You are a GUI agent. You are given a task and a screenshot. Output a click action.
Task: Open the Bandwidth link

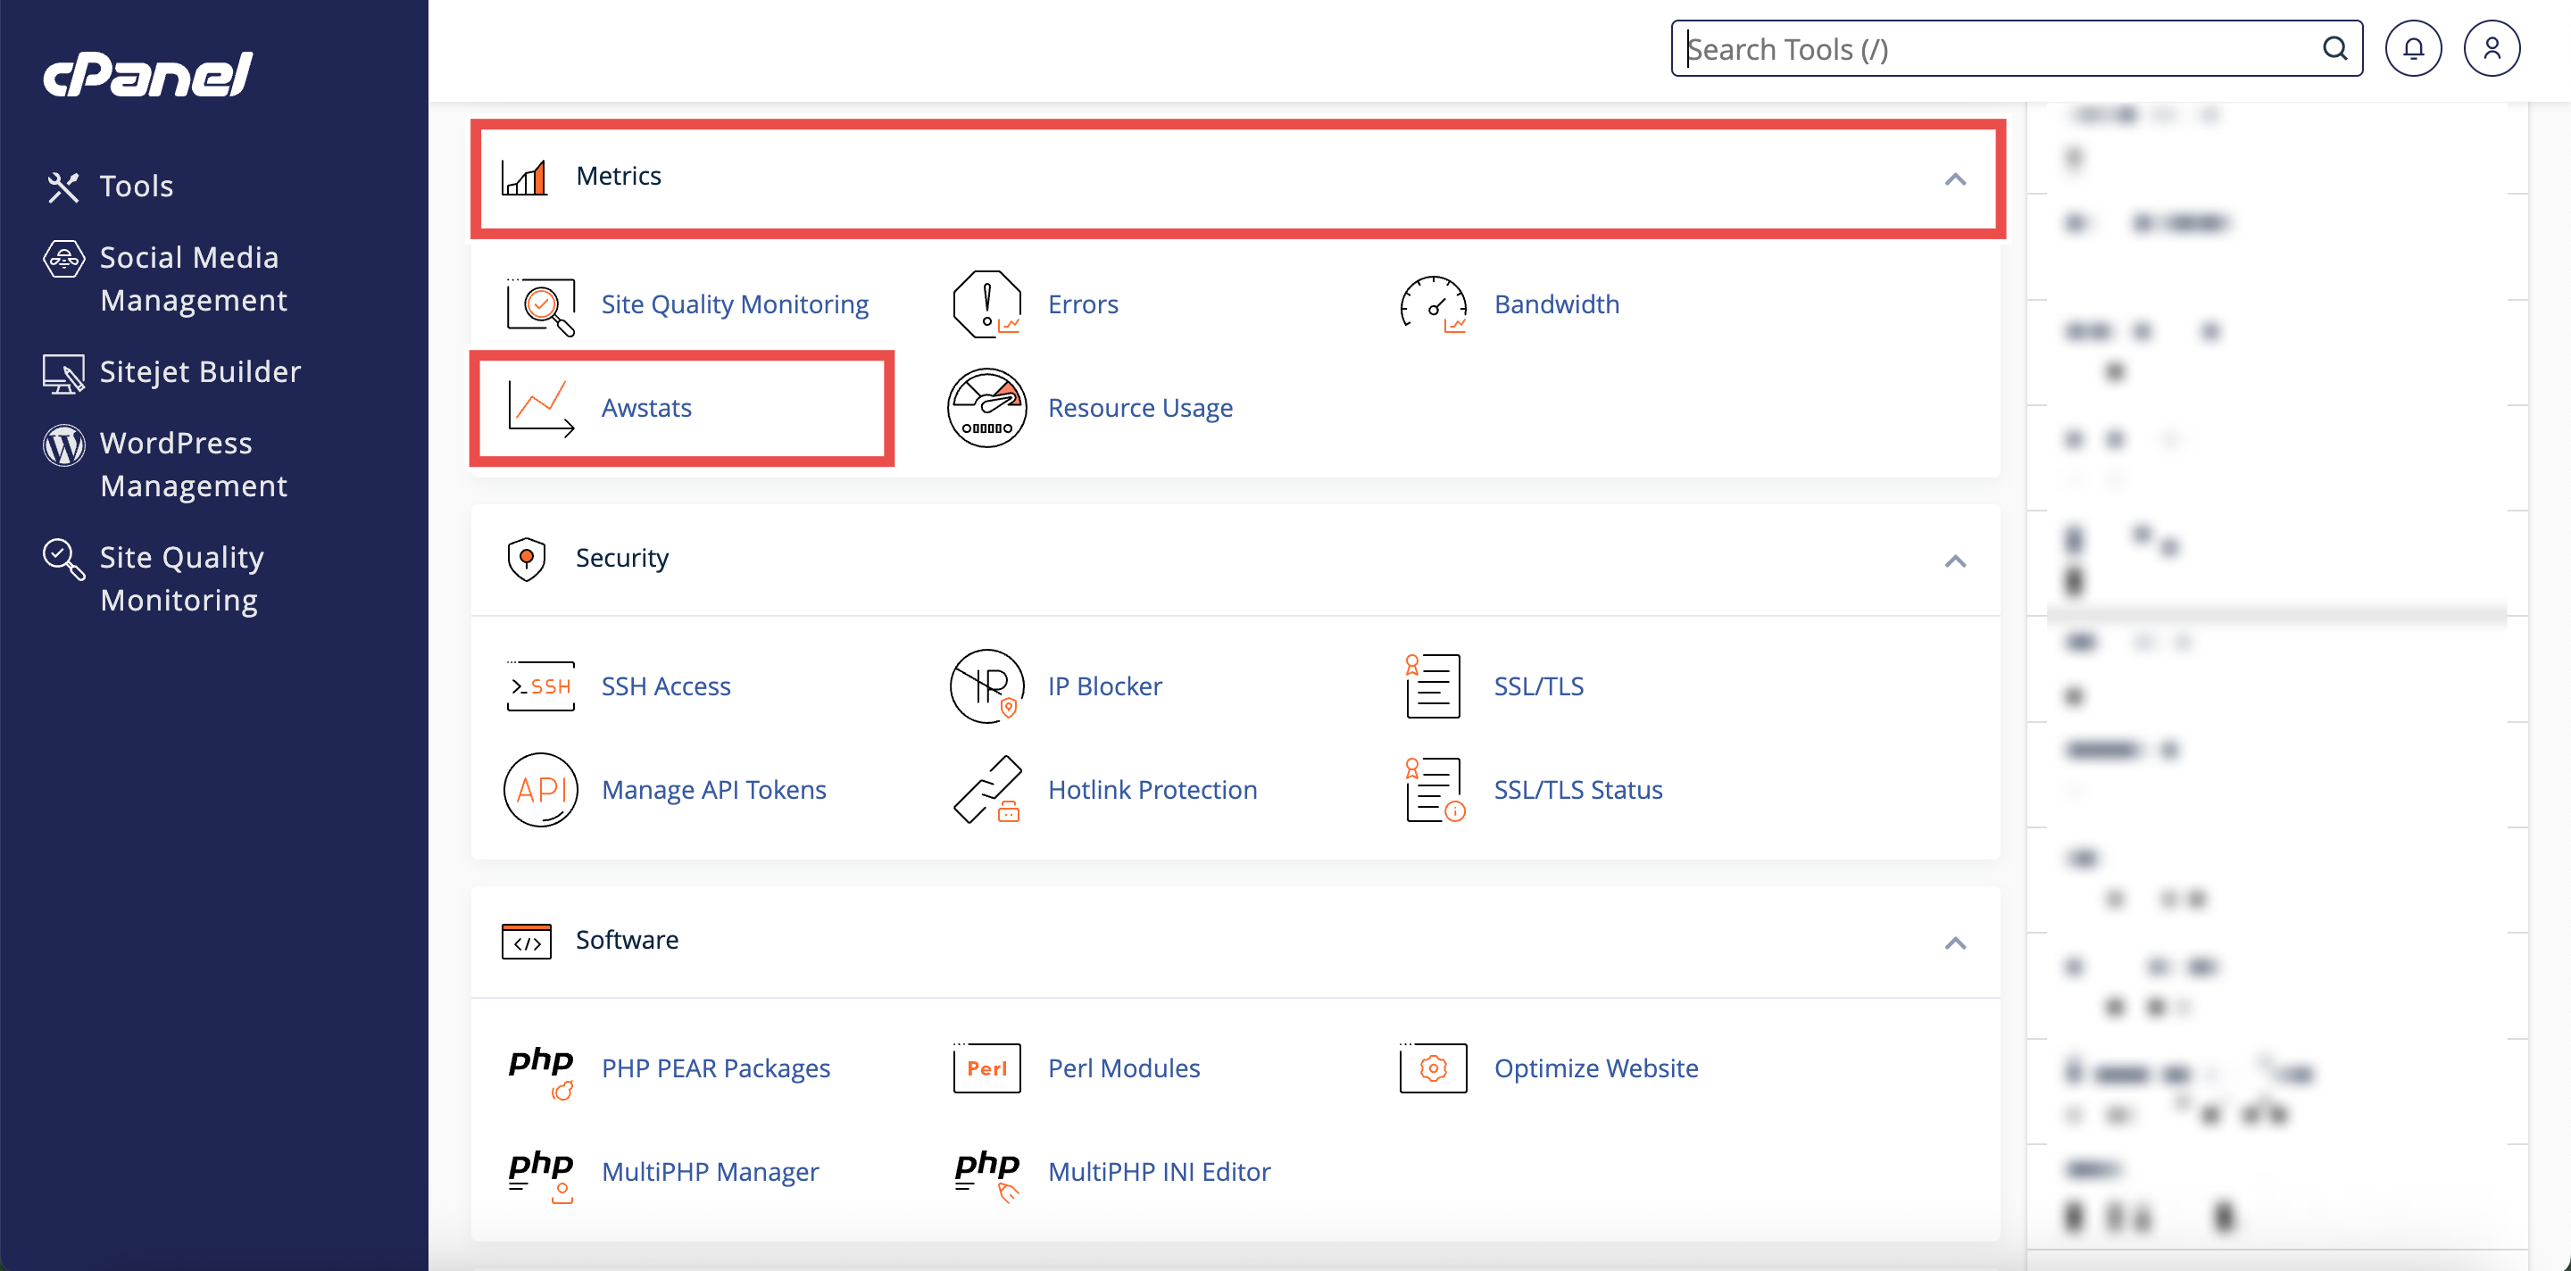pos(1556,304)
